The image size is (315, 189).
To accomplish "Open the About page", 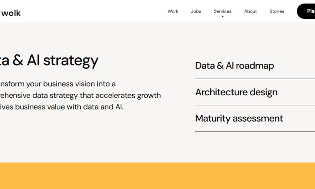I will click(x=250, y=11).
